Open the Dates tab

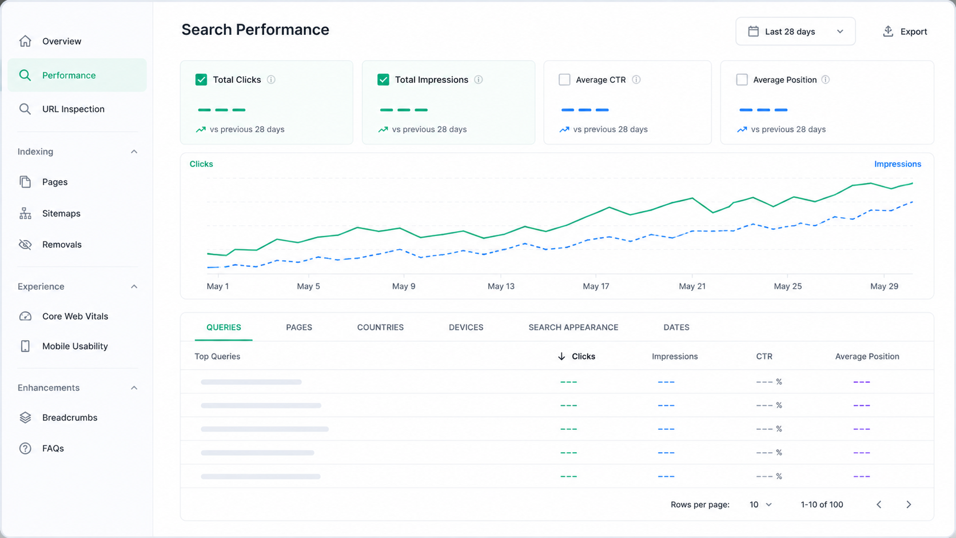point(676,328)
